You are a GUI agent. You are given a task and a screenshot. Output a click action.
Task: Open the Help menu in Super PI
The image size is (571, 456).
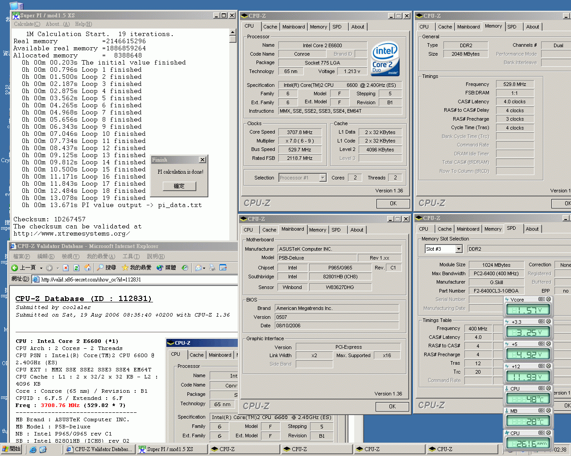83,24
